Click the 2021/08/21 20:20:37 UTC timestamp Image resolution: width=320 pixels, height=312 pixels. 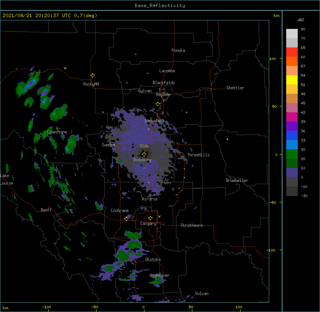37,16
